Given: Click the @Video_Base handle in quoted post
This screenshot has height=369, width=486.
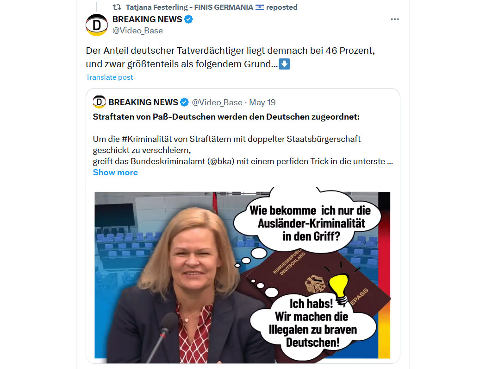Looking at the screenshot, I should (217, 102).
